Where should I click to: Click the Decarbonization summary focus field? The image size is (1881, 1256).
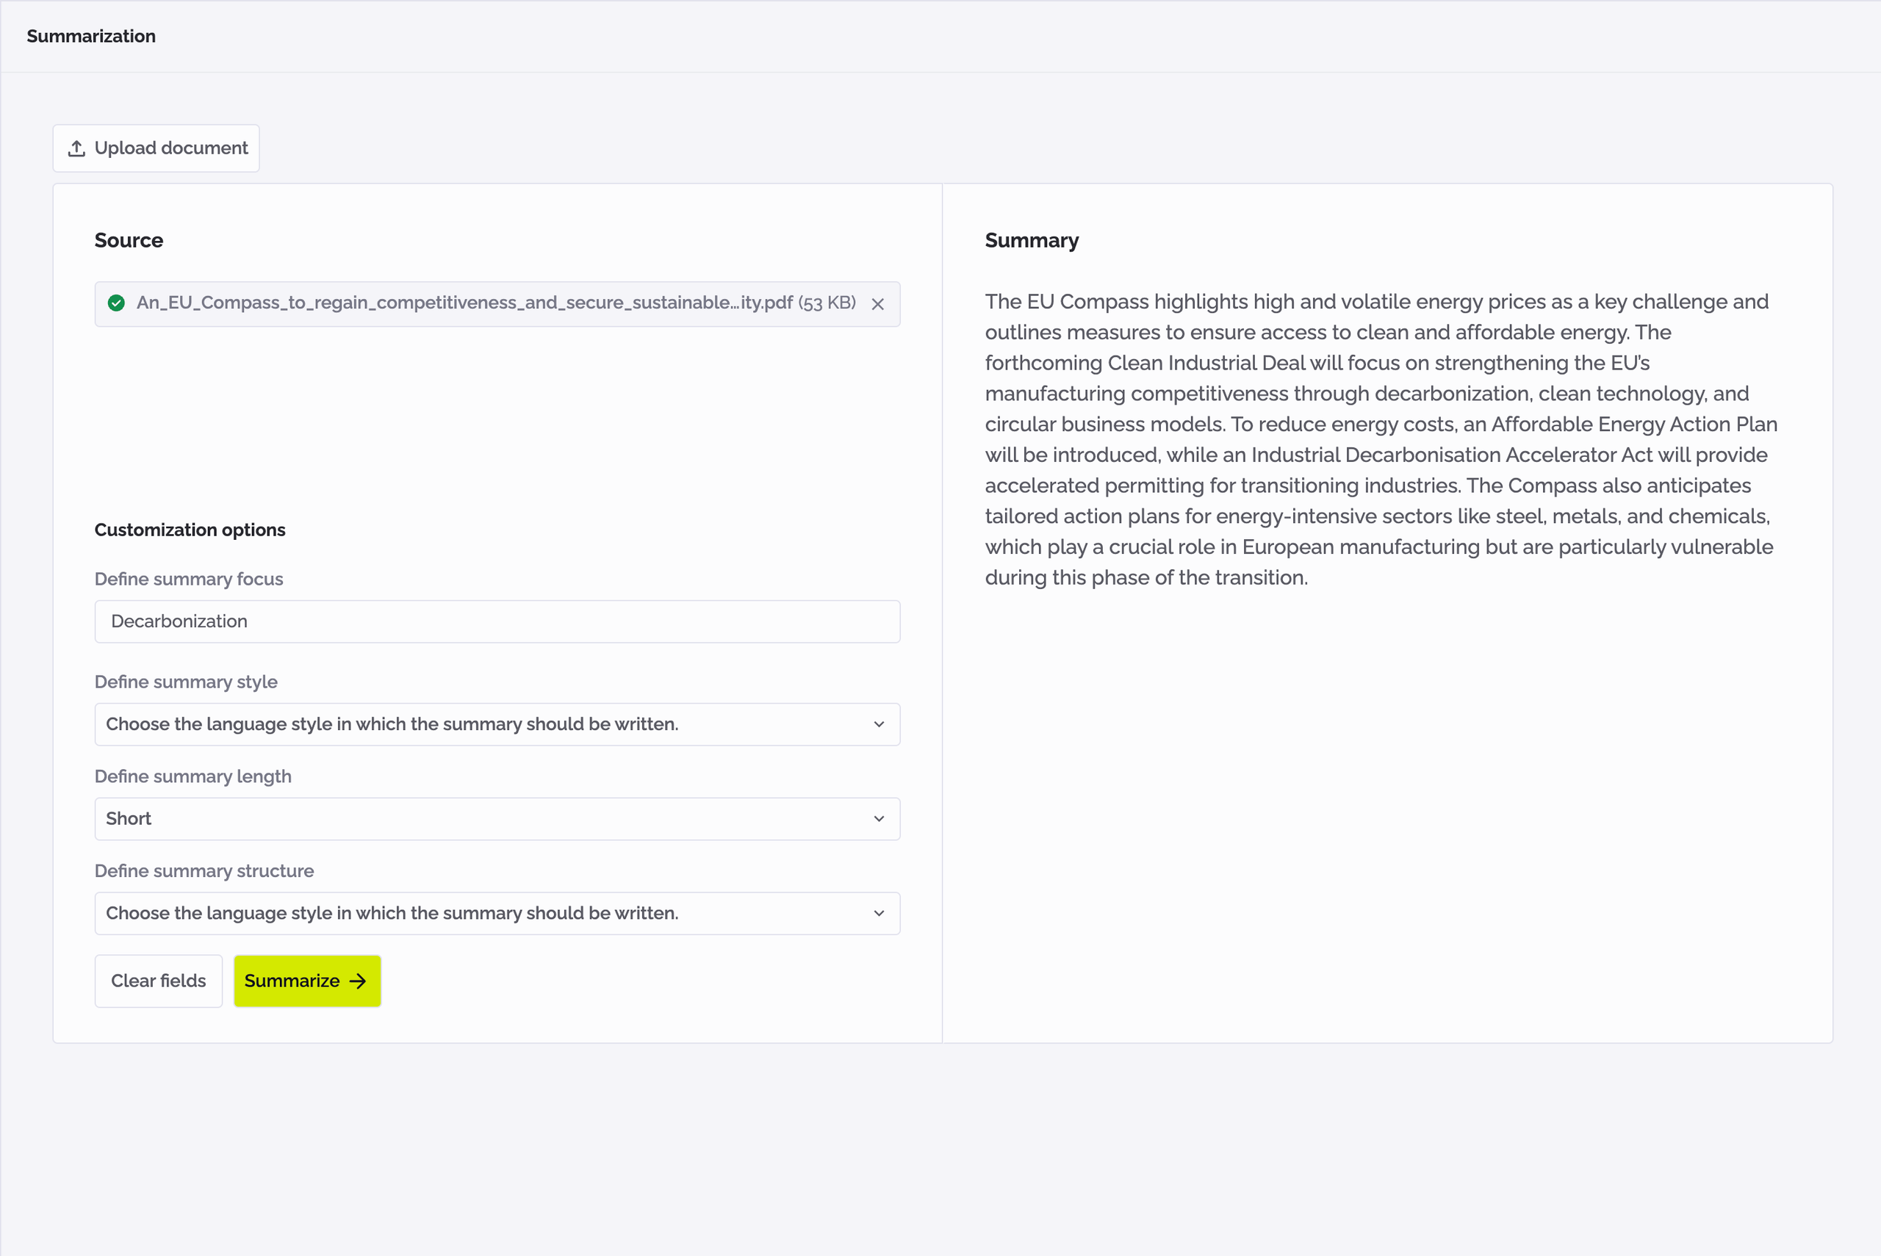497,621
